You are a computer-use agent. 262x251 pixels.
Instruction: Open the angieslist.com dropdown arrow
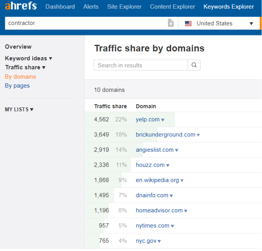pos(177,150)
